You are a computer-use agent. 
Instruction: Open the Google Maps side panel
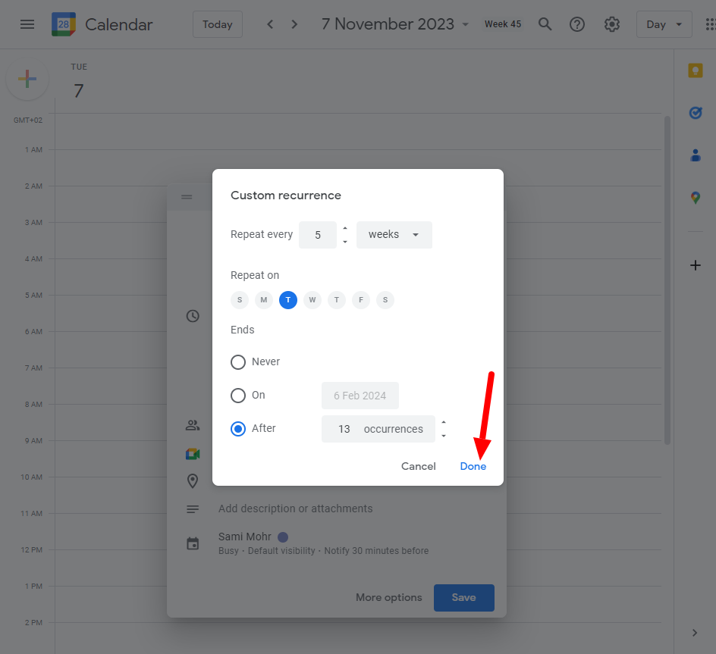click(x=696, y=198)
